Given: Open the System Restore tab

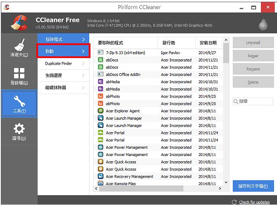Looking at the screenshot, I should pyautogui.click(x=63, y=76).
